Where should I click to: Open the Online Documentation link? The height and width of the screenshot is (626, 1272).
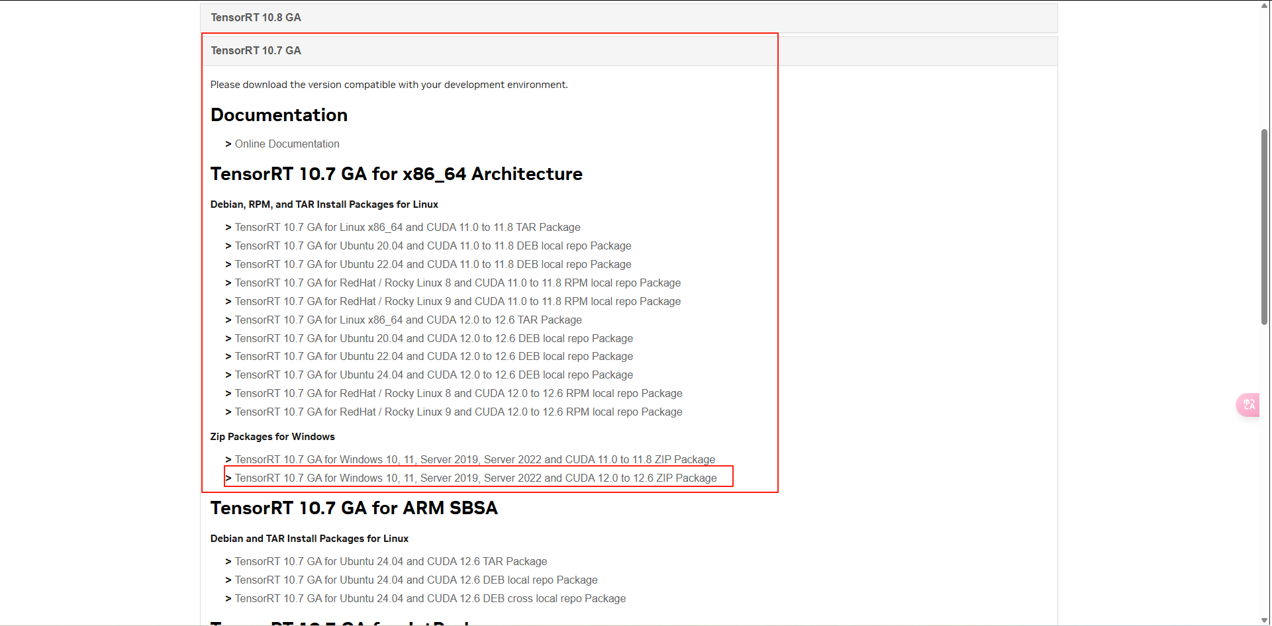(287, 144)
